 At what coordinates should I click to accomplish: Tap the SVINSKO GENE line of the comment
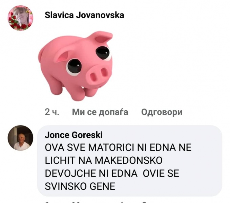tap(80, 186)
